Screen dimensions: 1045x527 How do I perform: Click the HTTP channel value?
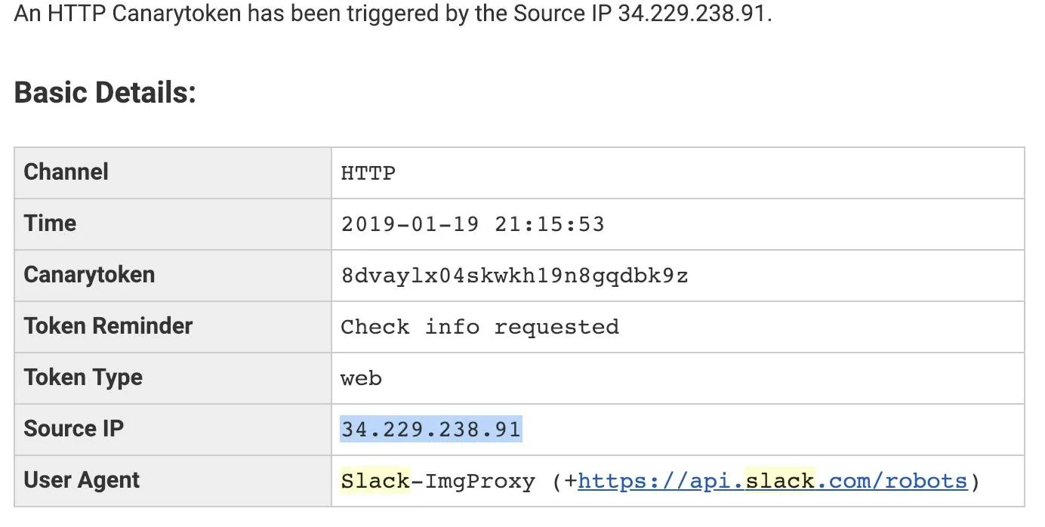(368, 173)
